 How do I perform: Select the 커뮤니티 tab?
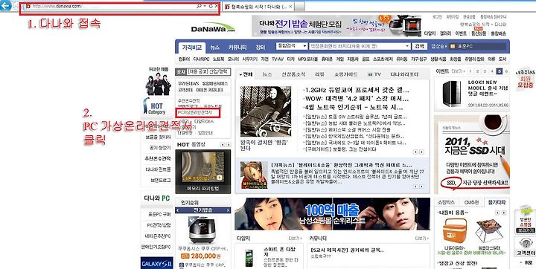(237, 48)
